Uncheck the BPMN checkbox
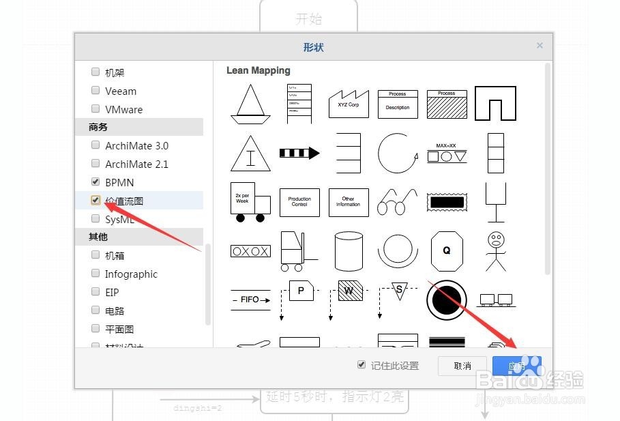 (x=95, y=182)
